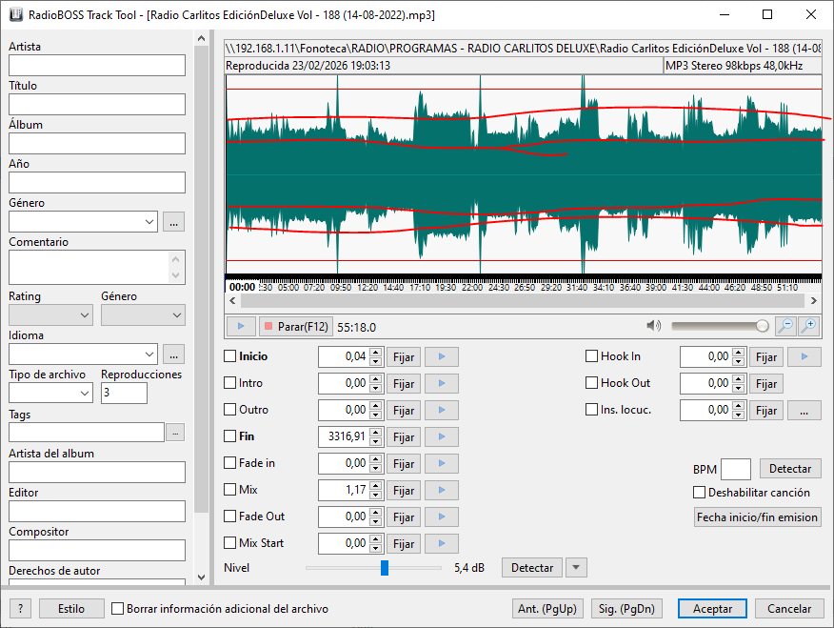Play from the Hook In position
This screenshot has height=628, width=834.
click(804, 357)
